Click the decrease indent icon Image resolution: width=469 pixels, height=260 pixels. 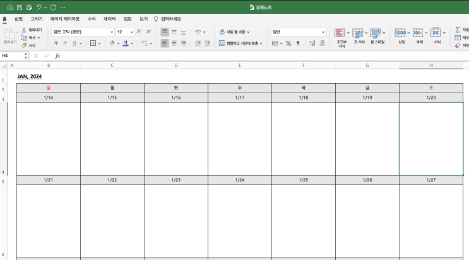coord(198,43)
